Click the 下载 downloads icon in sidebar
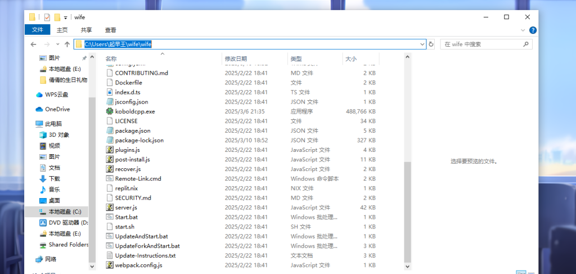 (43, 178)
